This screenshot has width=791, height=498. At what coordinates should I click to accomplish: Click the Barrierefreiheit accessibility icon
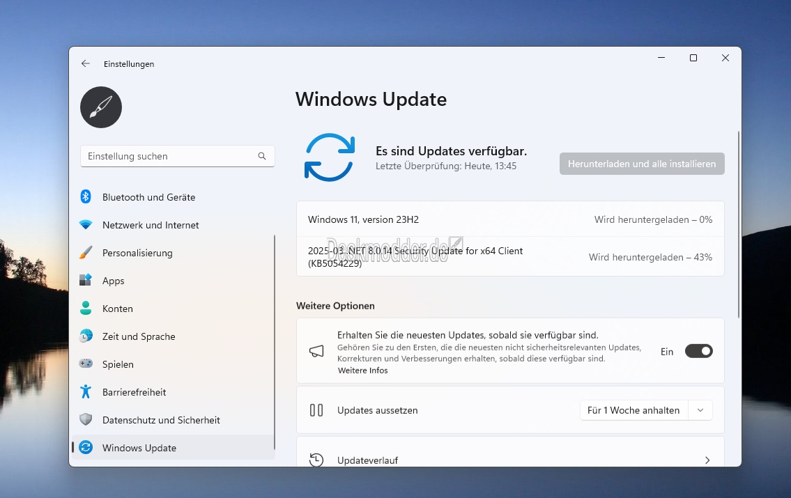coord(86,391)
